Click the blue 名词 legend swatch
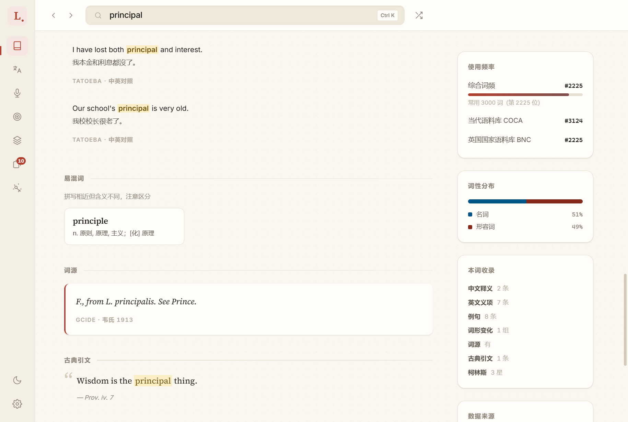The height and width of the screenshot is (422, 628). click(x=470, y=214)
